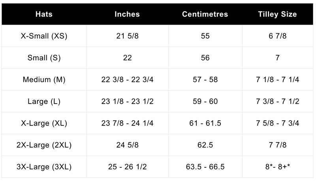
Task: Click the 62.5 centimetres cell
Action: click(x=205, y=145)
